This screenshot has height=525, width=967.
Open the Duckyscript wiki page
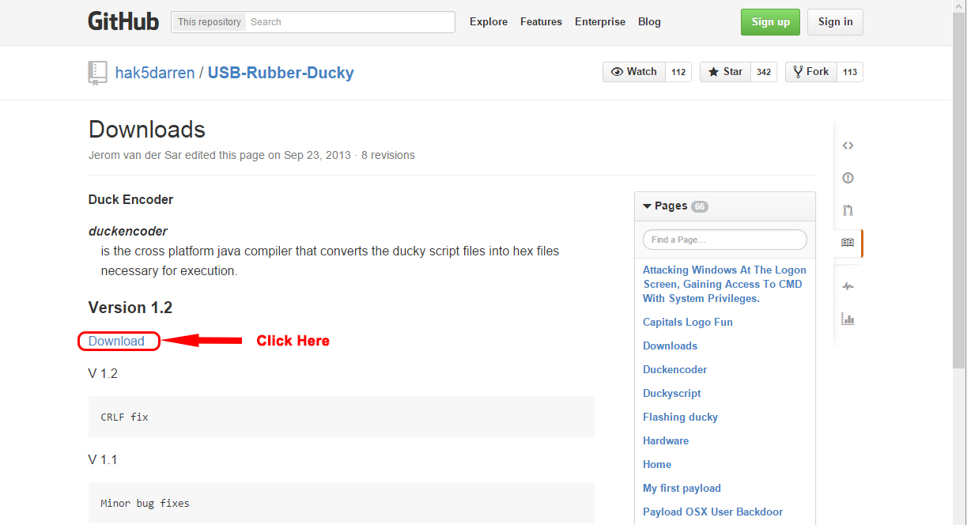[x=672, y=394]
